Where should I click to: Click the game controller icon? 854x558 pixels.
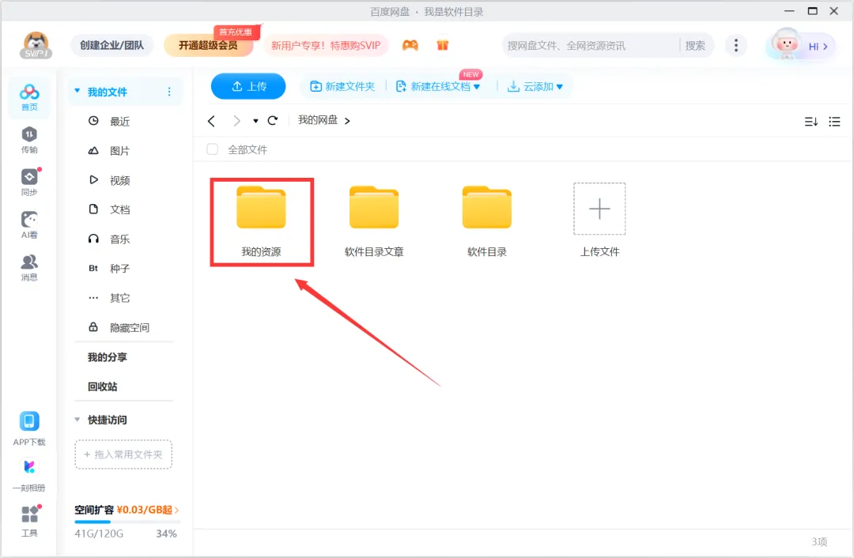point(410,45)
